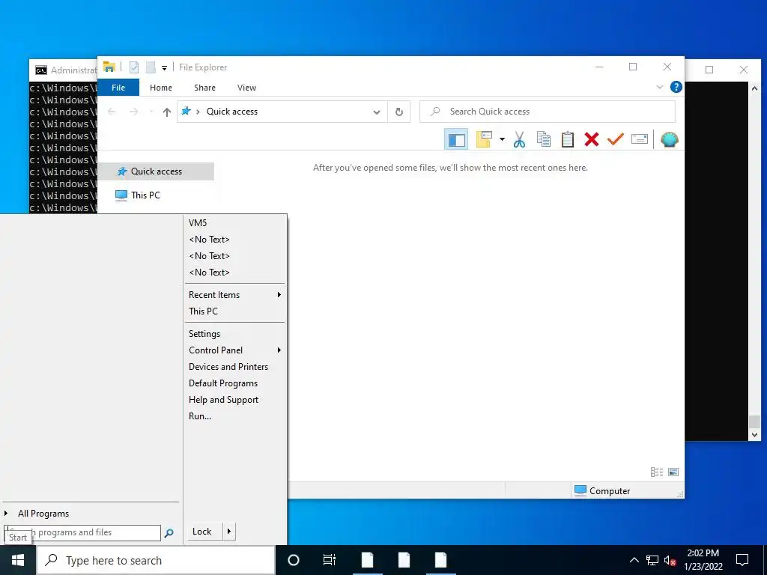767x575 pixels.
Task: Click the network icon in system tray
Action: (x=652, y=560)
